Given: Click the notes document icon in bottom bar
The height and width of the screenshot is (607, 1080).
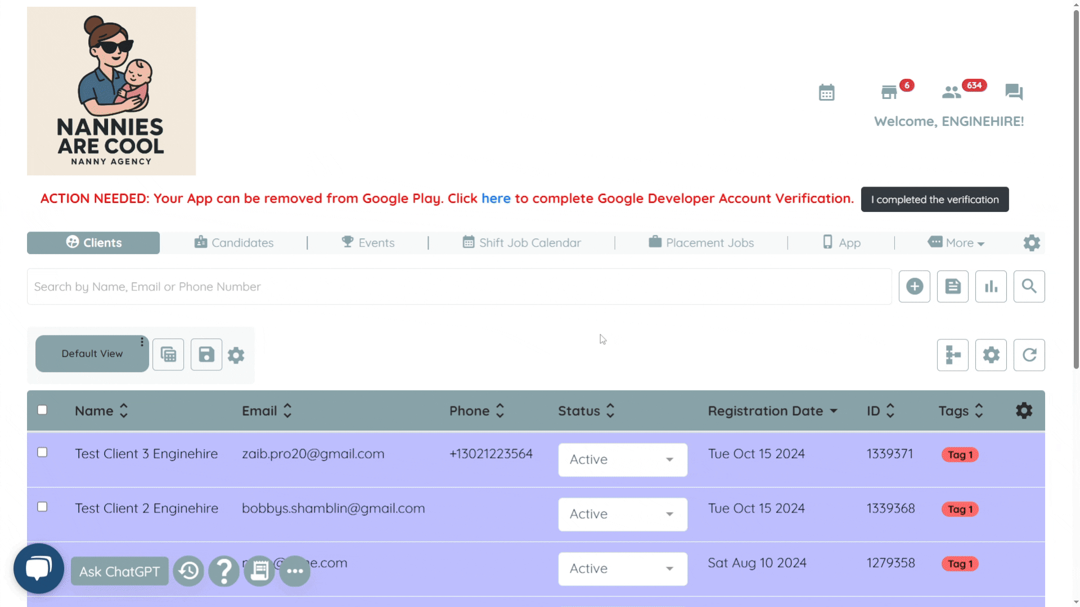Looking at the screenshot, I should point(259,572).
